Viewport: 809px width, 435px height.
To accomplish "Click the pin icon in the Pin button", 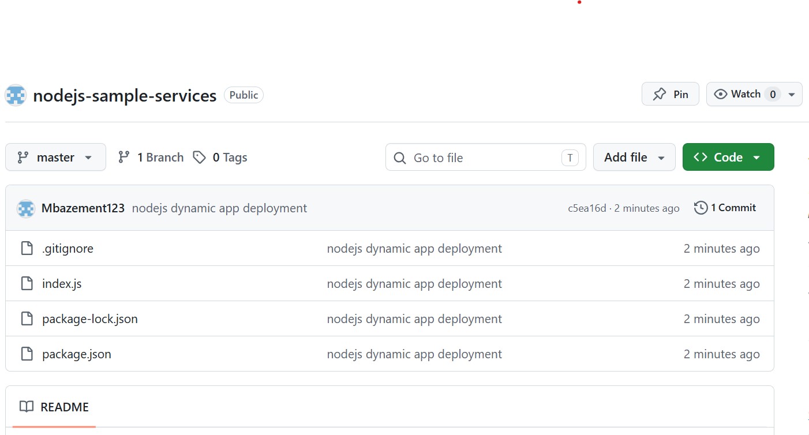I will (x=660, y=94).
